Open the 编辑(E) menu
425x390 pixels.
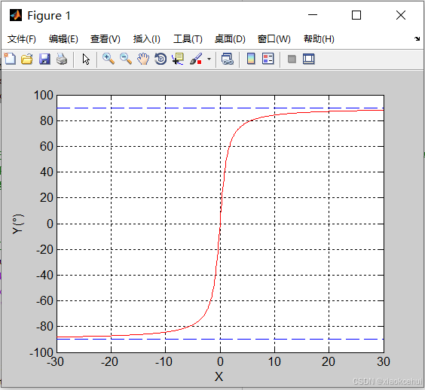(x=63, y=39)
